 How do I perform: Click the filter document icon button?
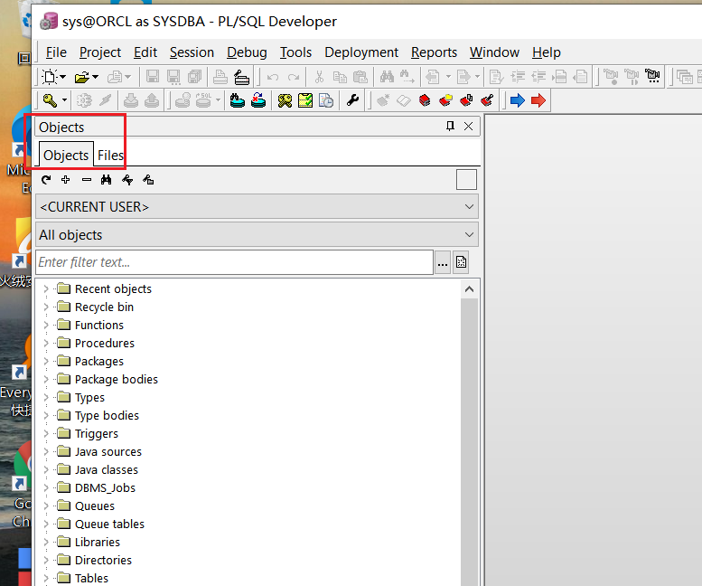tap(461, 262)
